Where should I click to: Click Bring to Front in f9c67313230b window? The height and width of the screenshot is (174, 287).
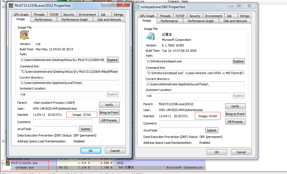click(x=109, y=112)
